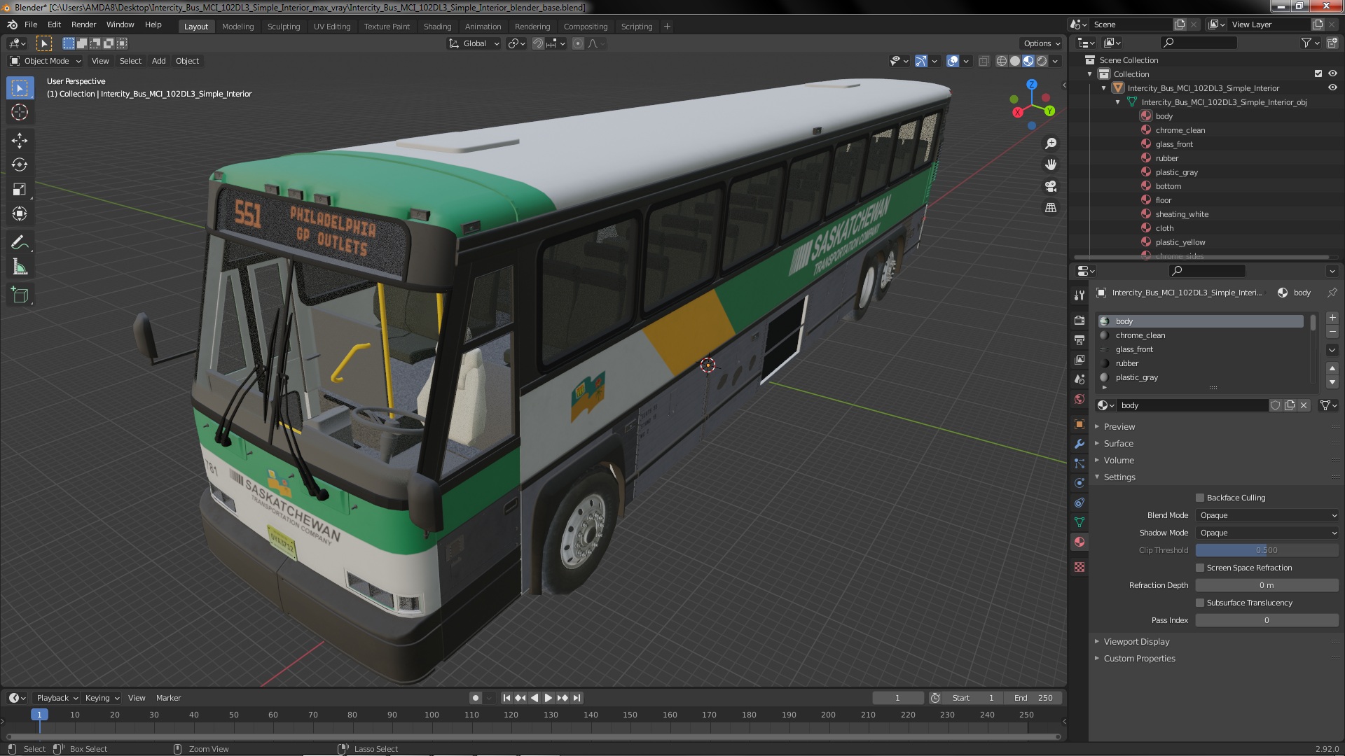Jump to the timeline start frame
Image resolution: width=1345 pixels, height=756 pixels.
506,698
